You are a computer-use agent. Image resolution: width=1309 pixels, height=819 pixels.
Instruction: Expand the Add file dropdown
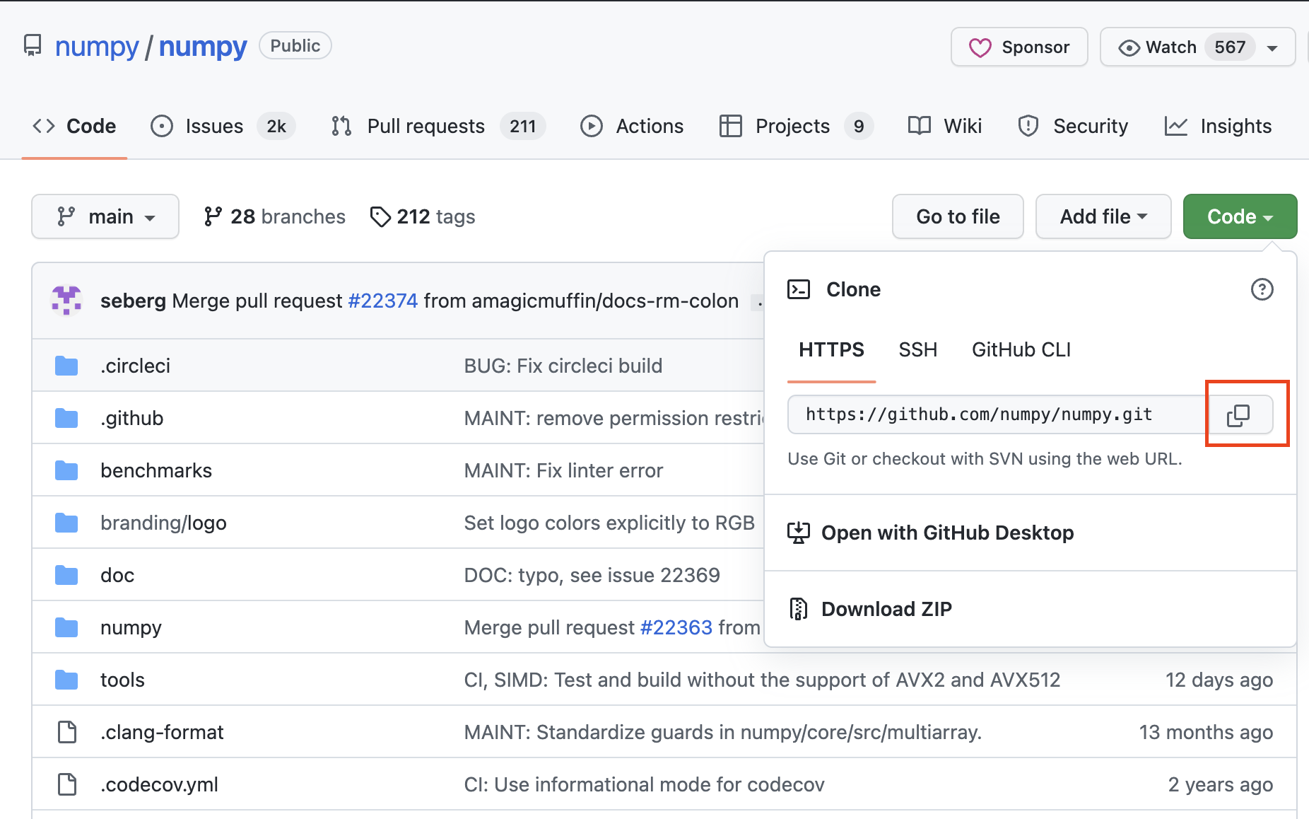click(x=1103, y=216)
